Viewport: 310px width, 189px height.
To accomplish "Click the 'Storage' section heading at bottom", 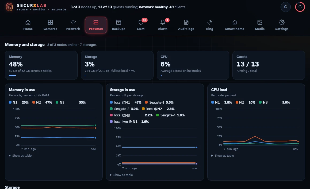I will 12,187.
